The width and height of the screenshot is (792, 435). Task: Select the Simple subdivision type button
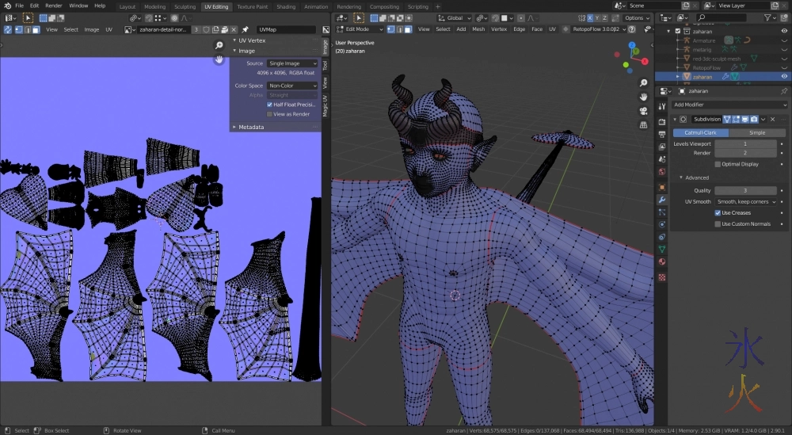757,132
